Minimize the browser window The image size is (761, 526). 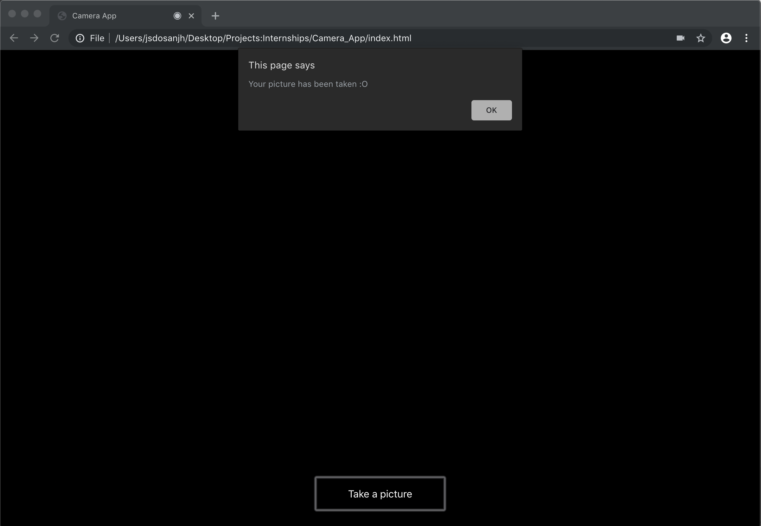coord(25,14)
